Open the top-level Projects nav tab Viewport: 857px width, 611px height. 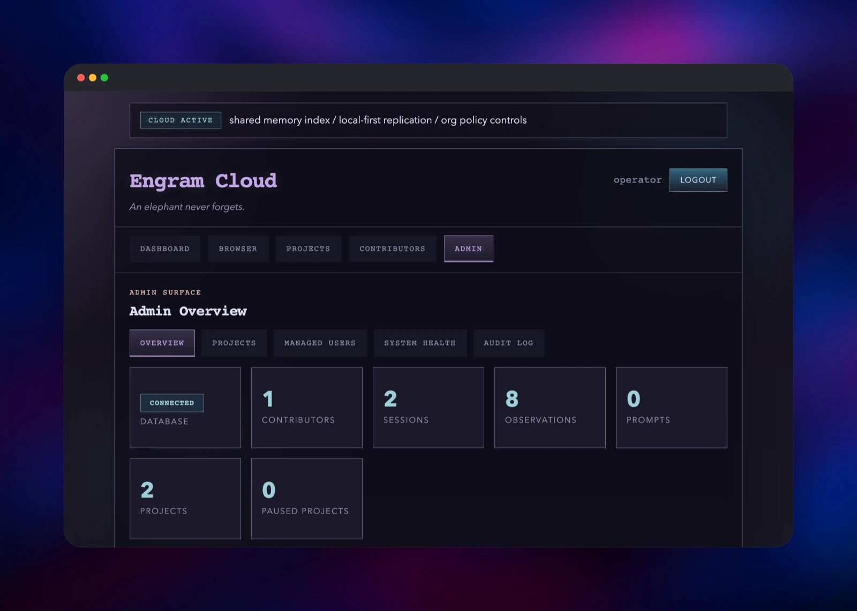(x=309, y=248)
